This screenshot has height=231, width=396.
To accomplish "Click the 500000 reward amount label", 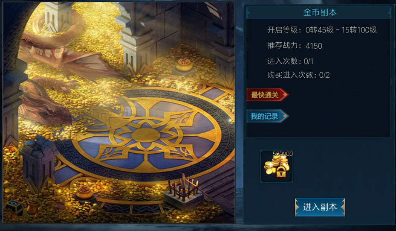I will (283, 154).
